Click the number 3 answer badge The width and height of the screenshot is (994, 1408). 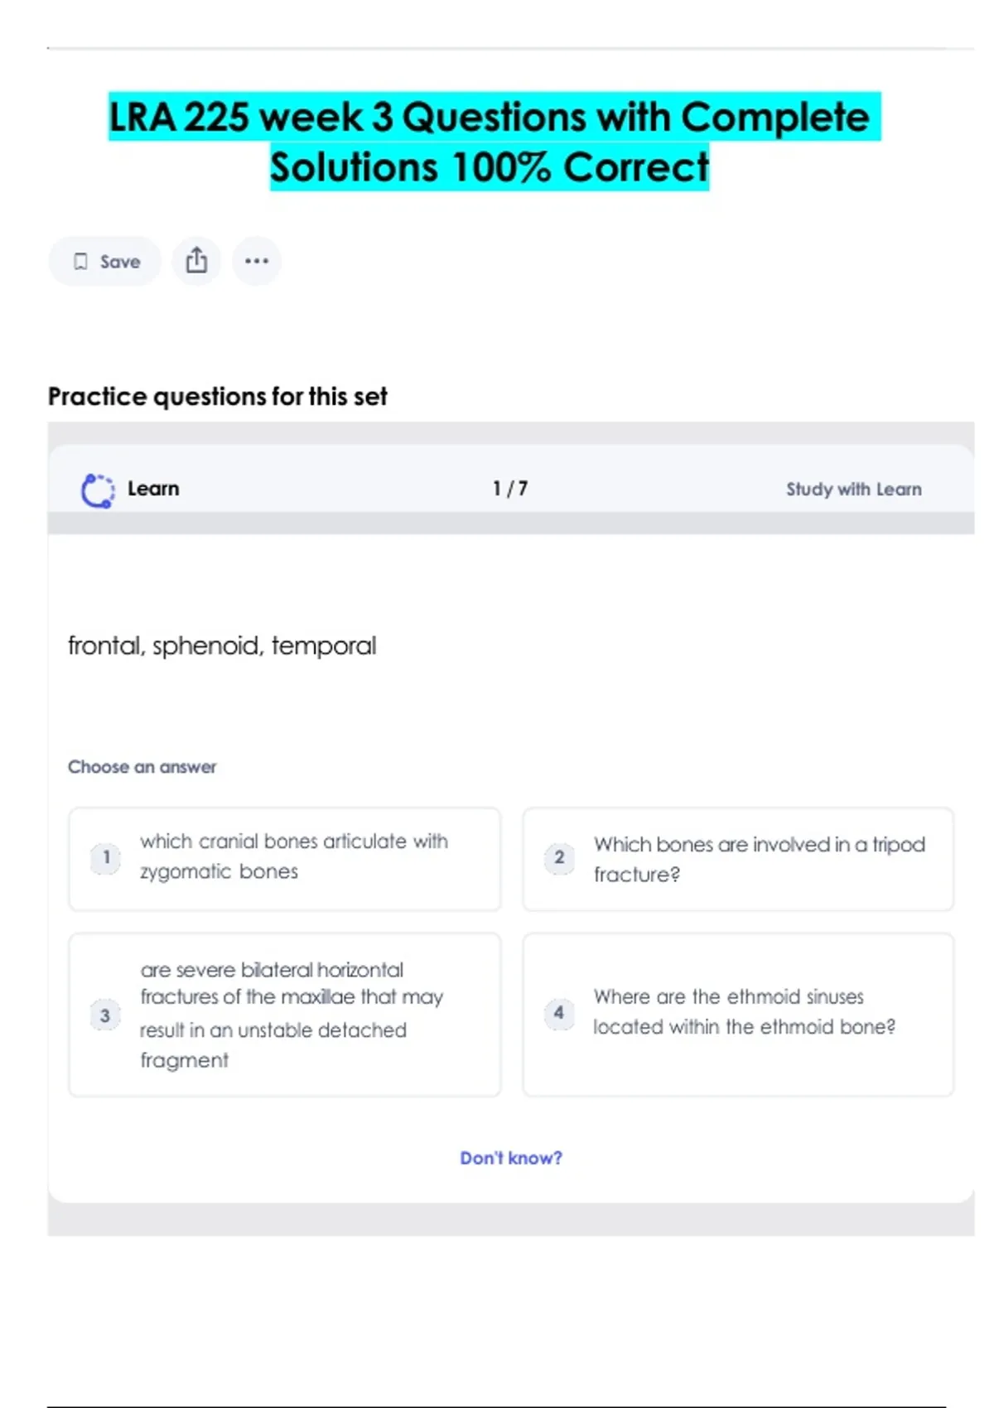[x=105, y=1015]
